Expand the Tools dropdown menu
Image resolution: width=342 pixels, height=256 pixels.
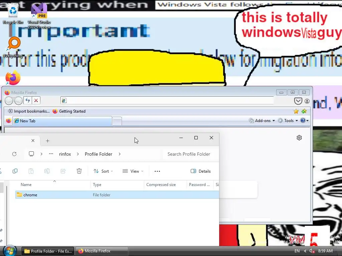tap(288, 121)
